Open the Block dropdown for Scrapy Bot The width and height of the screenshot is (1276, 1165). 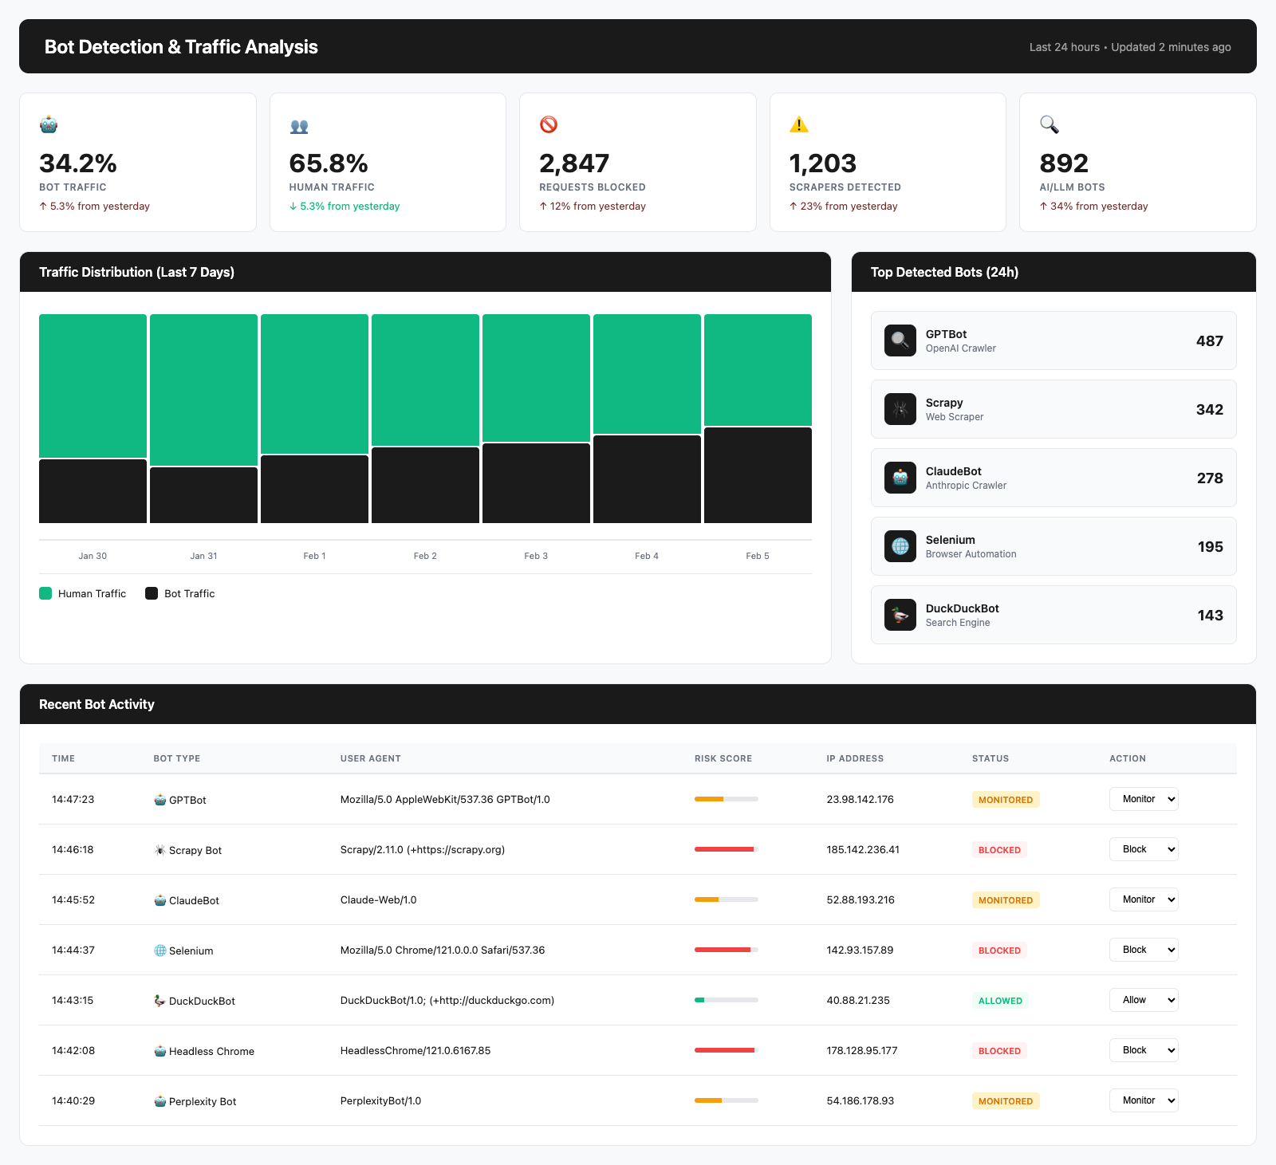pyautogui.click(x=1144, y=849)
